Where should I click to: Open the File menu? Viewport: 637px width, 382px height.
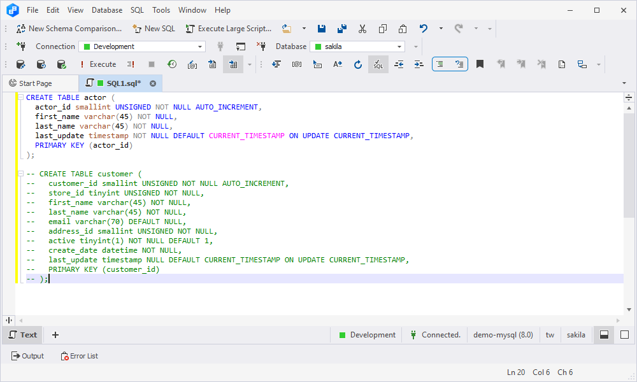[x=32, y=10]
